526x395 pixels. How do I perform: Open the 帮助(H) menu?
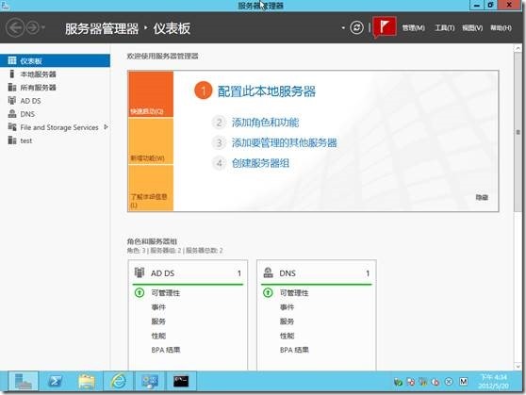[501, 28]
